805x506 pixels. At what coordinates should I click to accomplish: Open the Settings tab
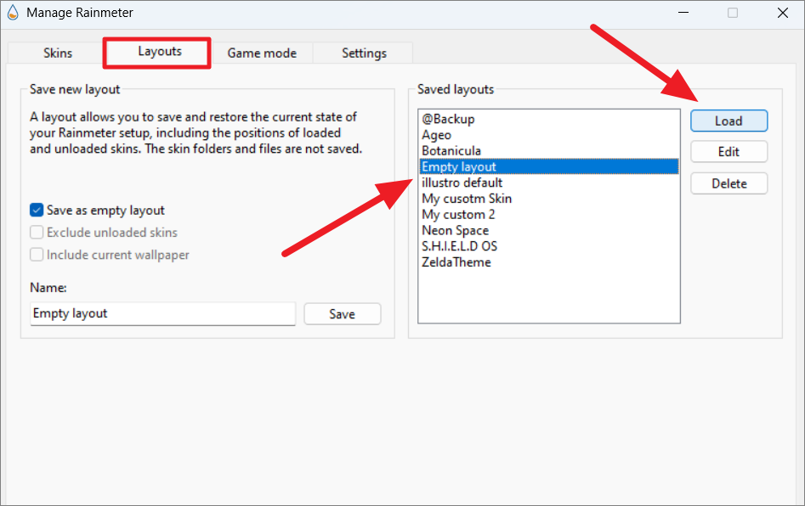[364, 53]
